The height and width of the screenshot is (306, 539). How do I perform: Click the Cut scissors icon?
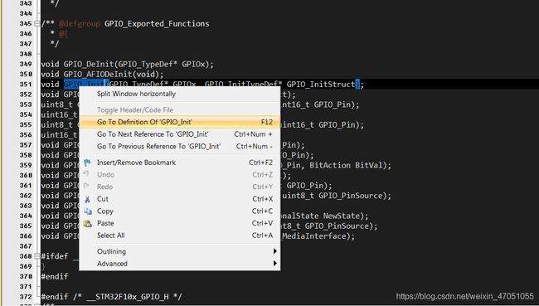point(87,199)
